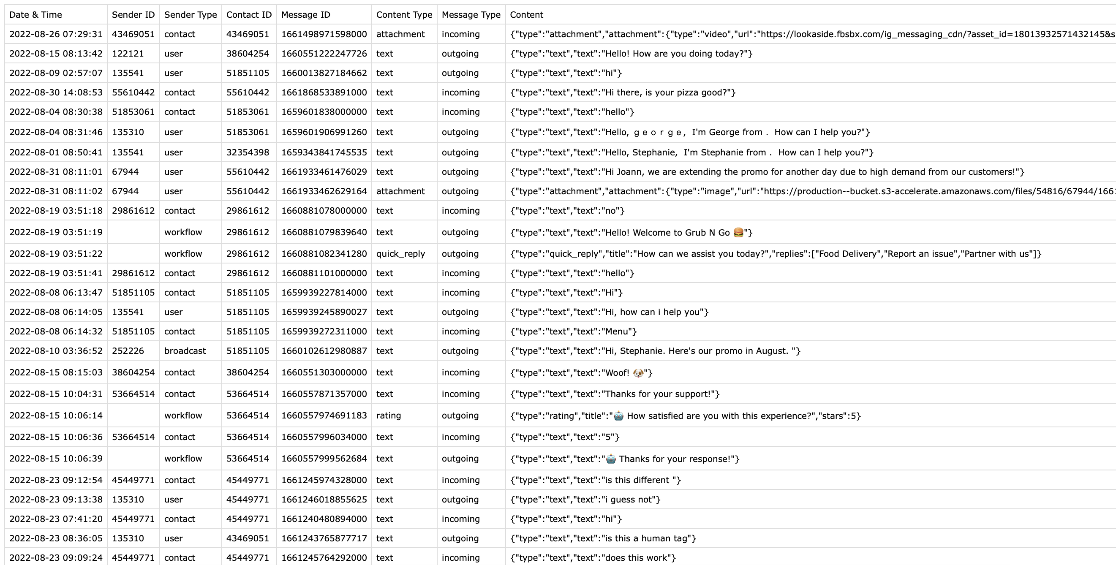The width and height of the screenshot is (1116, 565).
Task: Select the Content Type column header
Action: tap(404, 15)
